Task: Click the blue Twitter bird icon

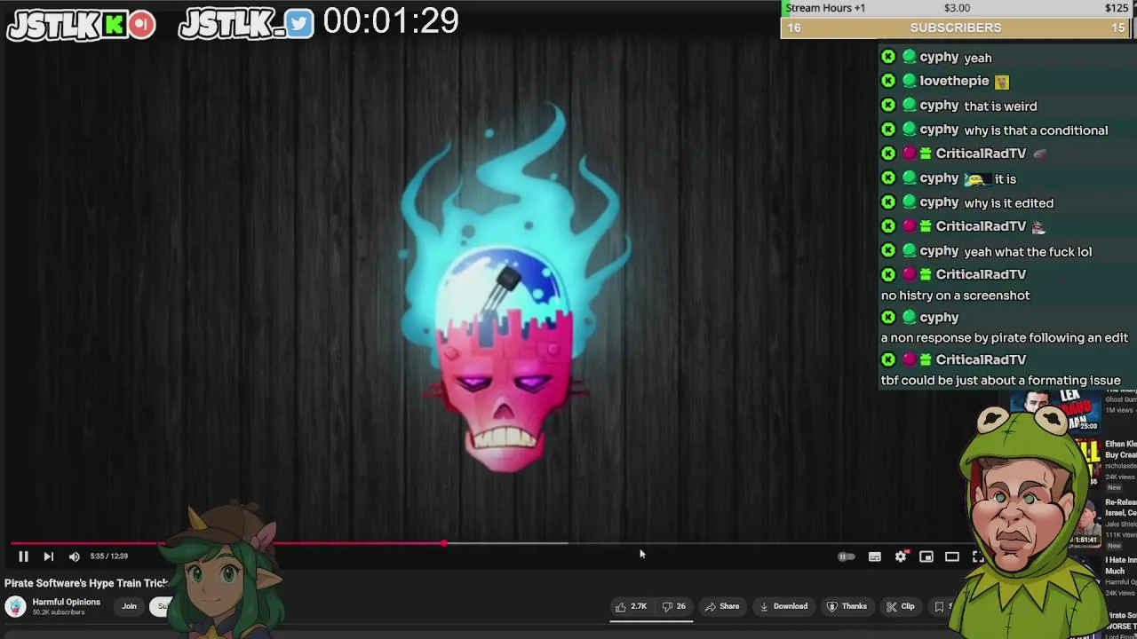Action: [x=300, y=24]
